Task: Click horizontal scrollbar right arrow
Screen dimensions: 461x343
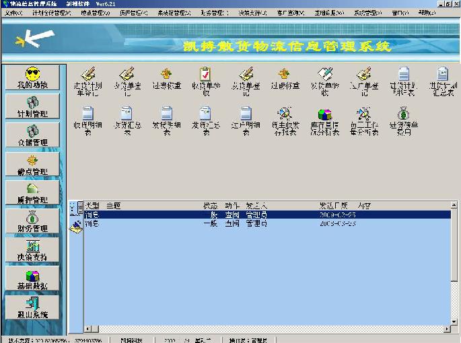Action: click(447, 329)
